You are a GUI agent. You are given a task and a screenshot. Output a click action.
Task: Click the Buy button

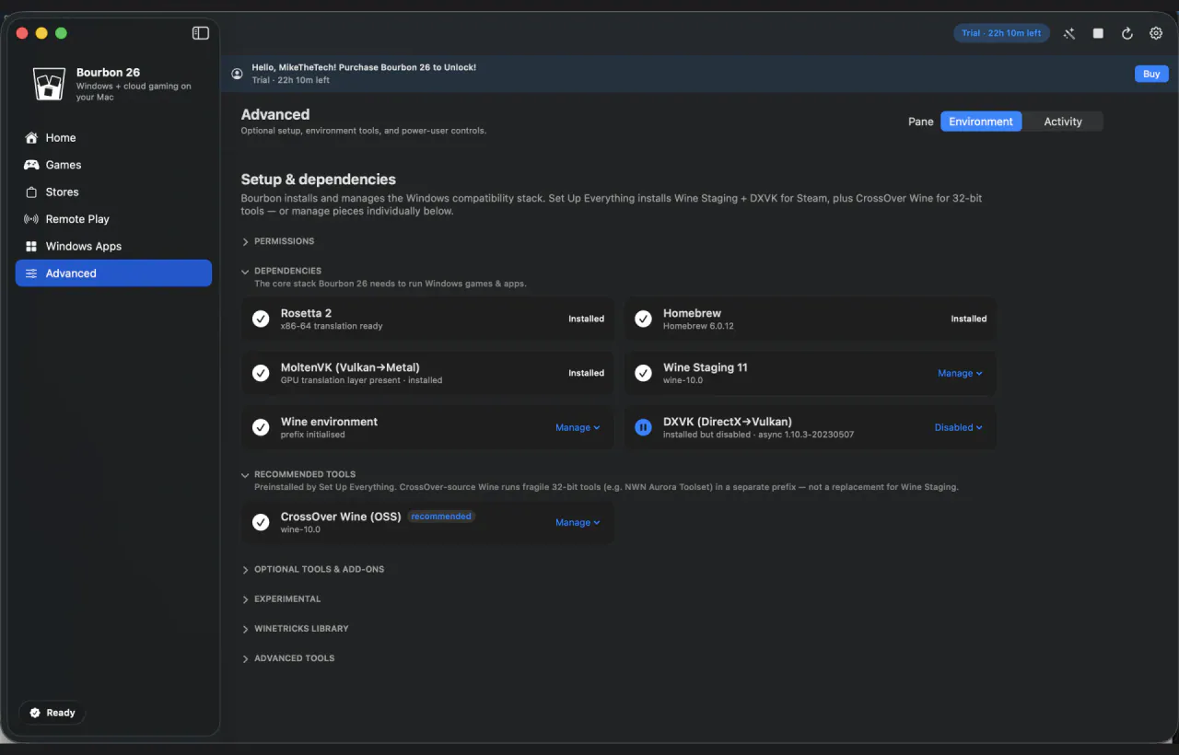[1151, 74]
